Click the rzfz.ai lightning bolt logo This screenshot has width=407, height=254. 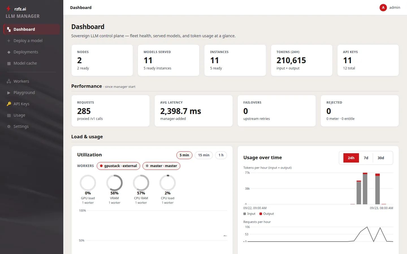click(x=8, y=9)
